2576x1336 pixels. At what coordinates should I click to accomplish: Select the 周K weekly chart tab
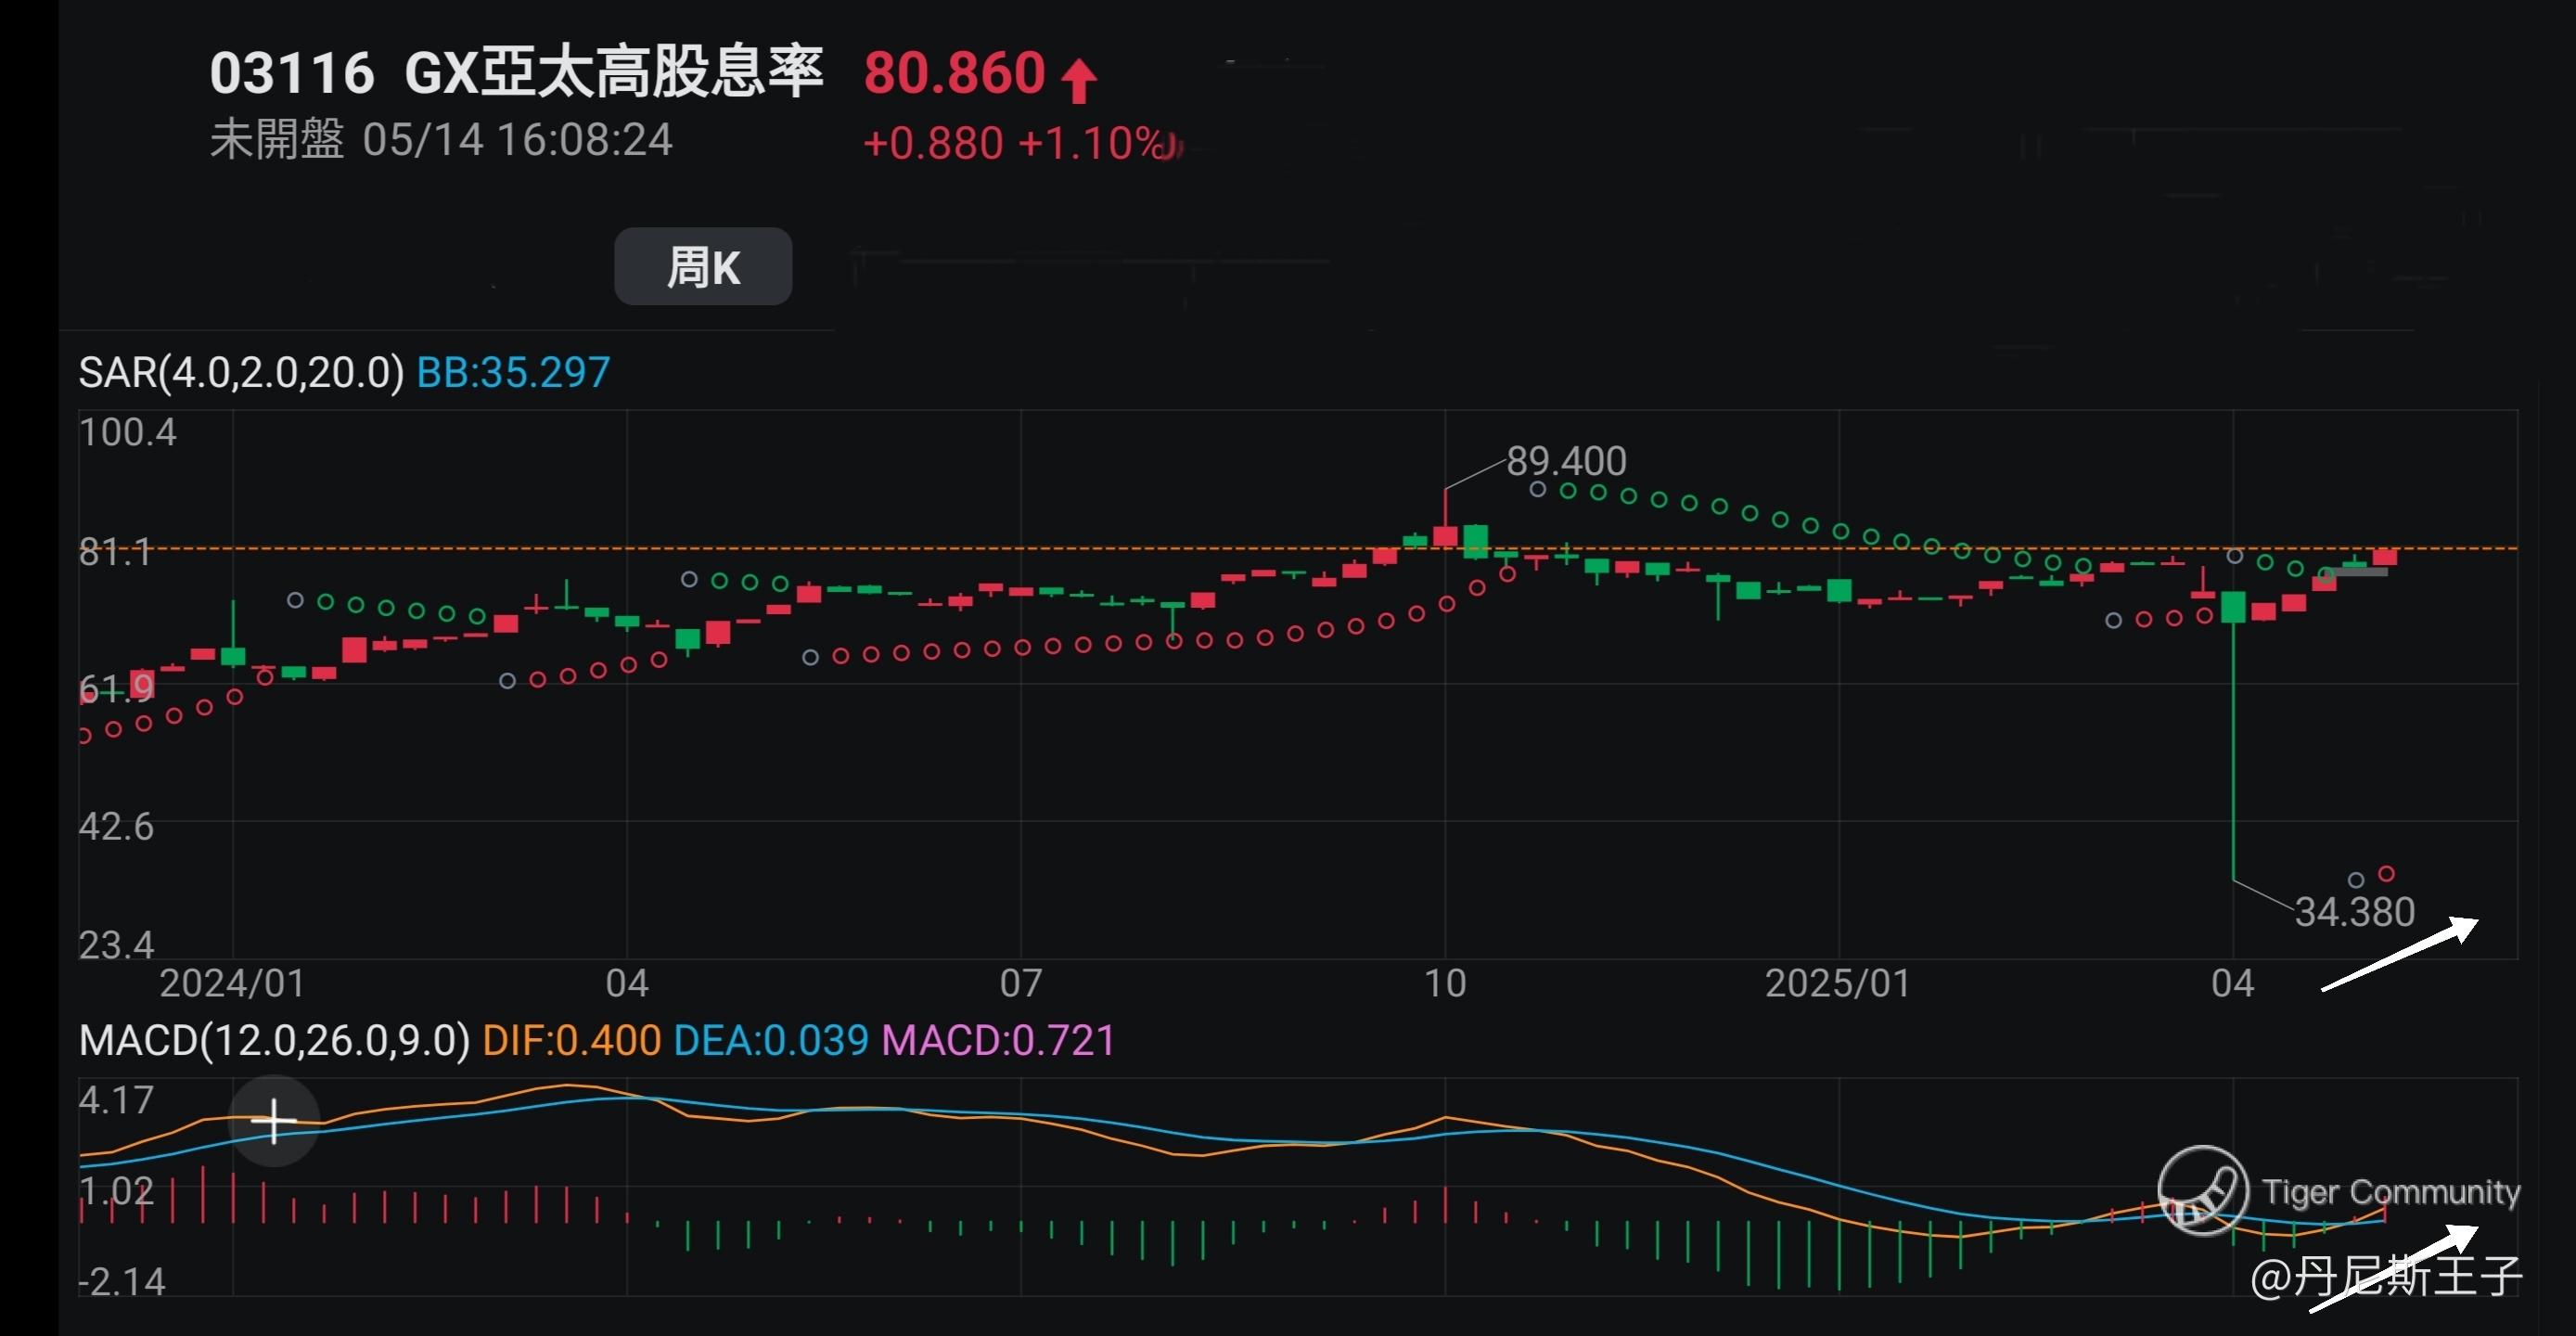[x=703, y=267]
